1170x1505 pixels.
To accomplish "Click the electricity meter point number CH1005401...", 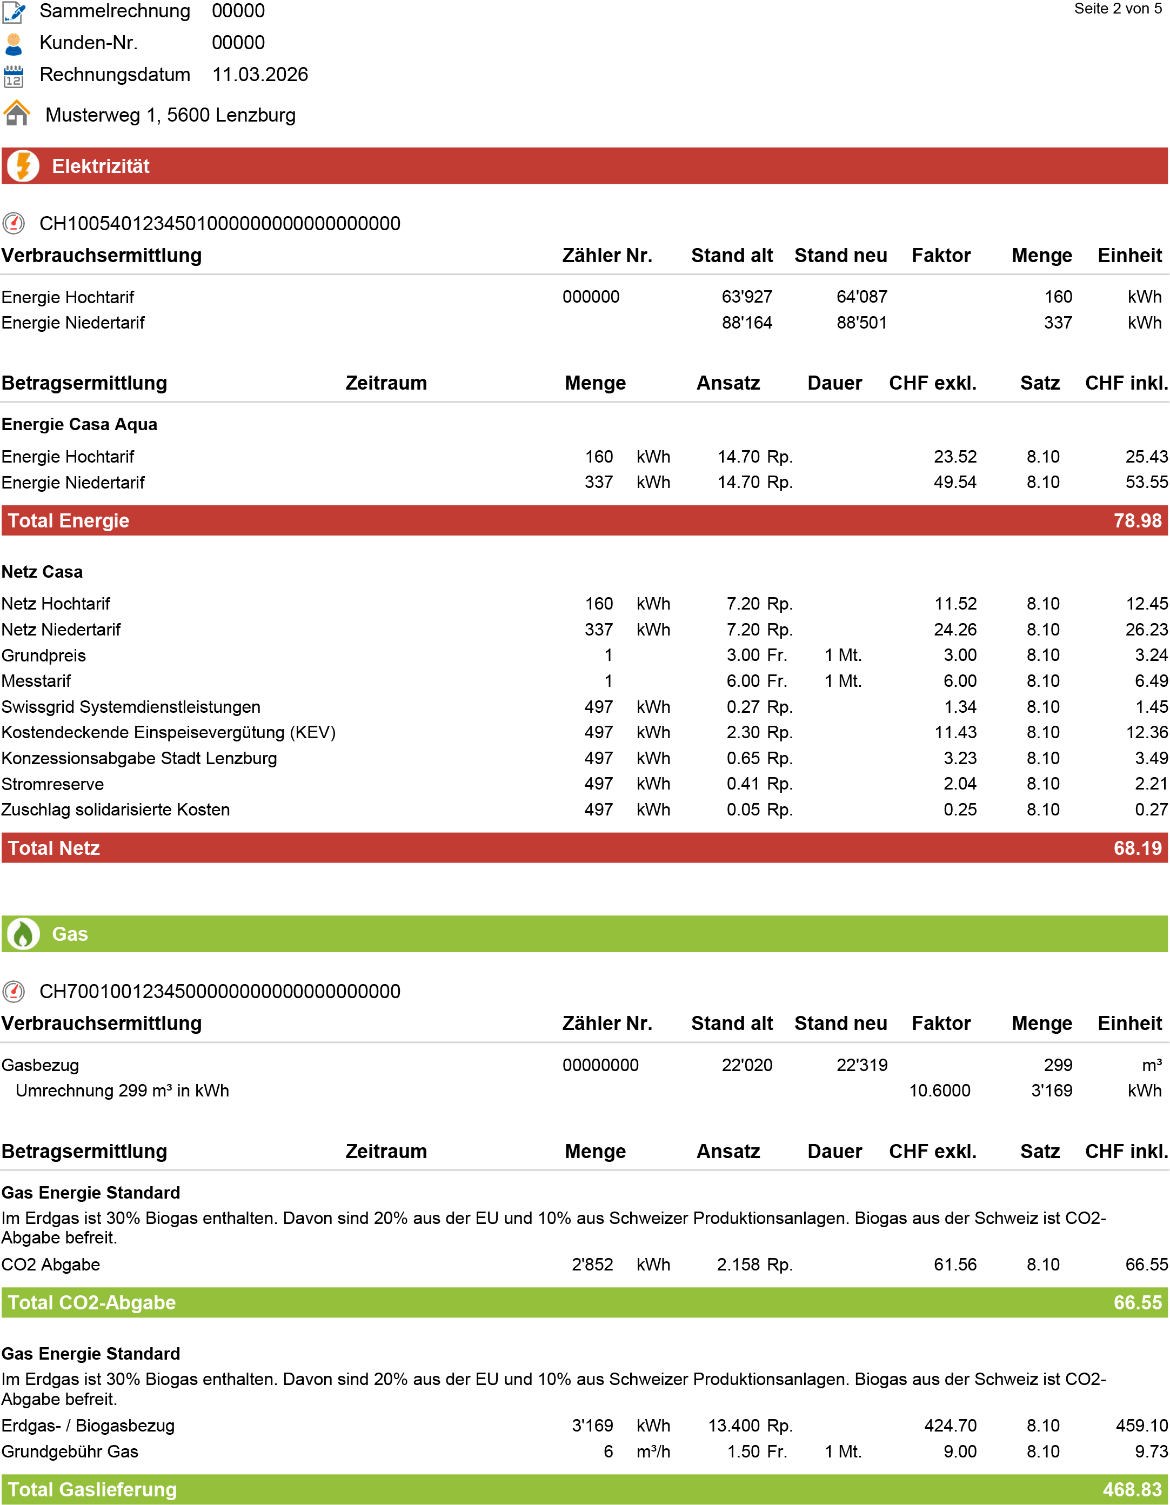I will coord(220,224).
